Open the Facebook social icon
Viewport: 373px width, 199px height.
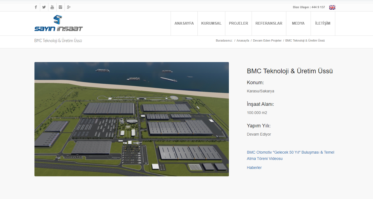[36, 7]
